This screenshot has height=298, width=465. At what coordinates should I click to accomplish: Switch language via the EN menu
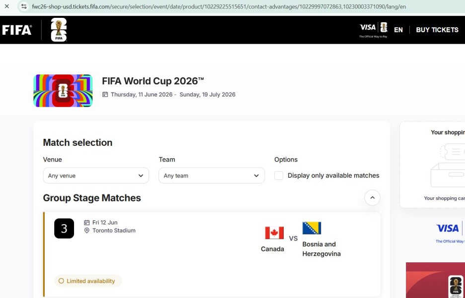pyautogui.click(x=398, y=30)
